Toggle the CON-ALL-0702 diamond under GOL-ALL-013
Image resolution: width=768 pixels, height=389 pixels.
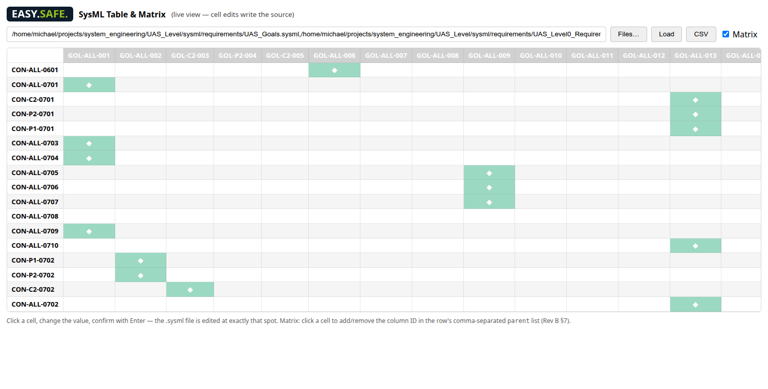695,305
